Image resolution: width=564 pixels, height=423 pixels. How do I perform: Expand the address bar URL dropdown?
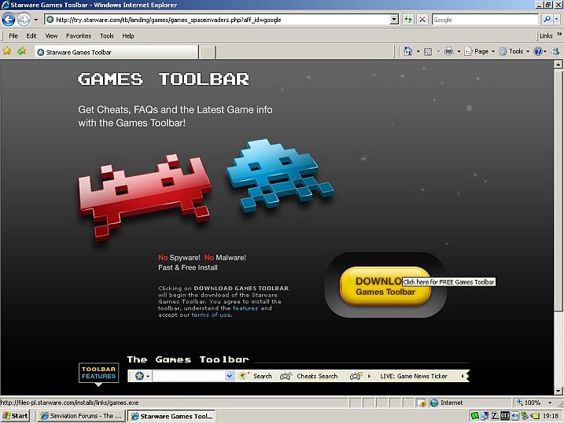click(x=395, y=20)
